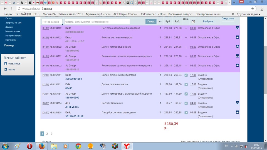Focus the Фирма, артикул или наименование field
The width and height of the screenshot is (267, 150).
97,22
